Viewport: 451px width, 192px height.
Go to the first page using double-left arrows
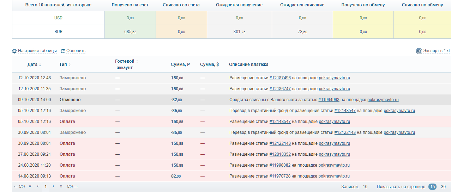tap(30, 186)
